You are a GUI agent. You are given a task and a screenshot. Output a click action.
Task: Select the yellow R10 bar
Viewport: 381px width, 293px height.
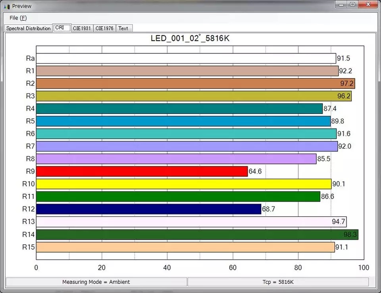click(183, 184)
